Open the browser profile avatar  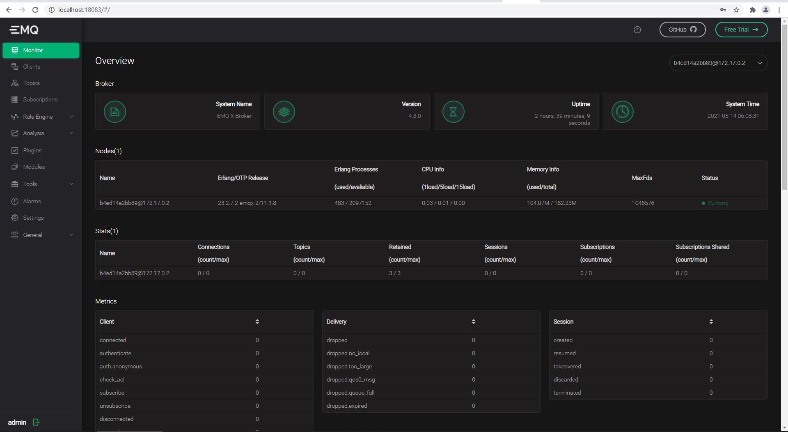click(x=765, y=9)
